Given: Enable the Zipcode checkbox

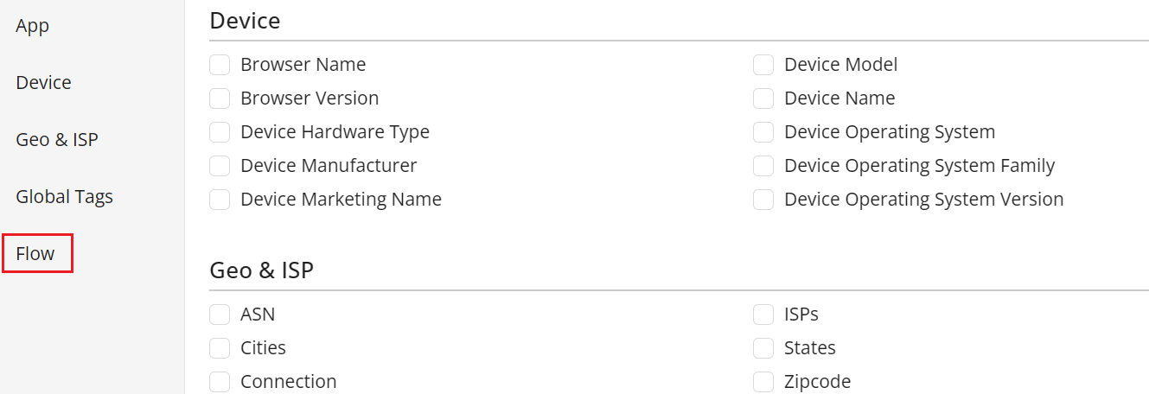Looking at the screenshot, I should (x=763, y=382).
